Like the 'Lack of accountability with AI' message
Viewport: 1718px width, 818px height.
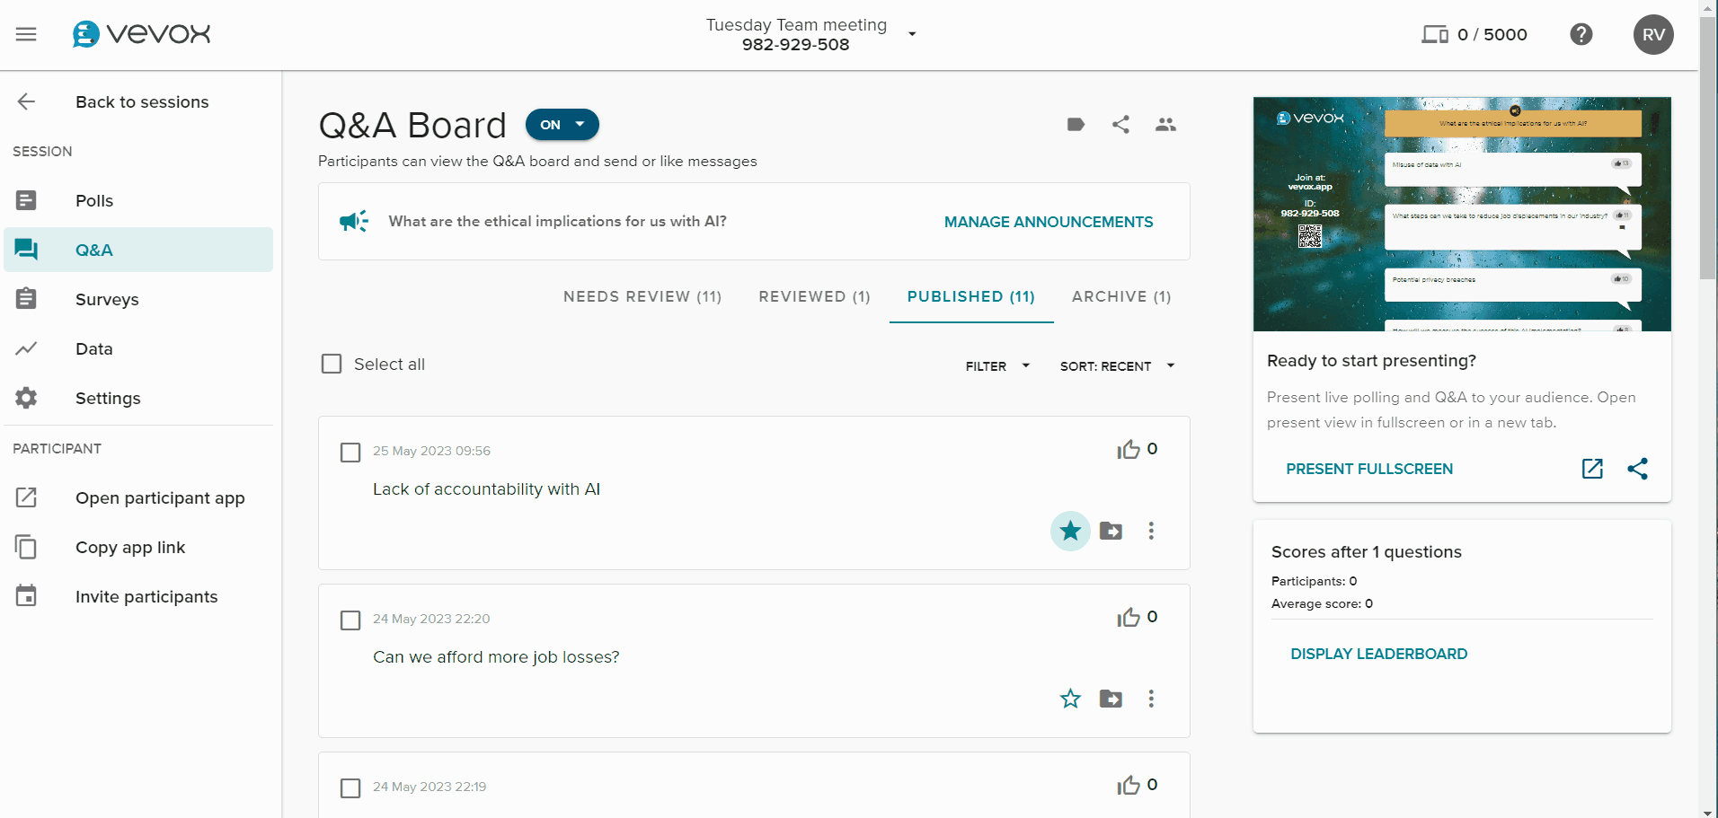[x=1129, y=450]
